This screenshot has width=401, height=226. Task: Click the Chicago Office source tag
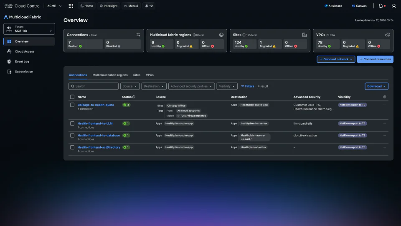(x=176, y=105)
